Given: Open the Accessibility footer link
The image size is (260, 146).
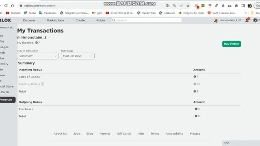Looking at the screenshot, I should point(174,133).
